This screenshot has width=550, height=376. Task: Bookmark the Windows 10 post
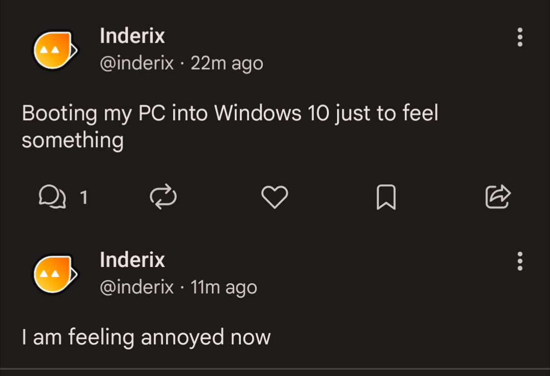point(386,197)
